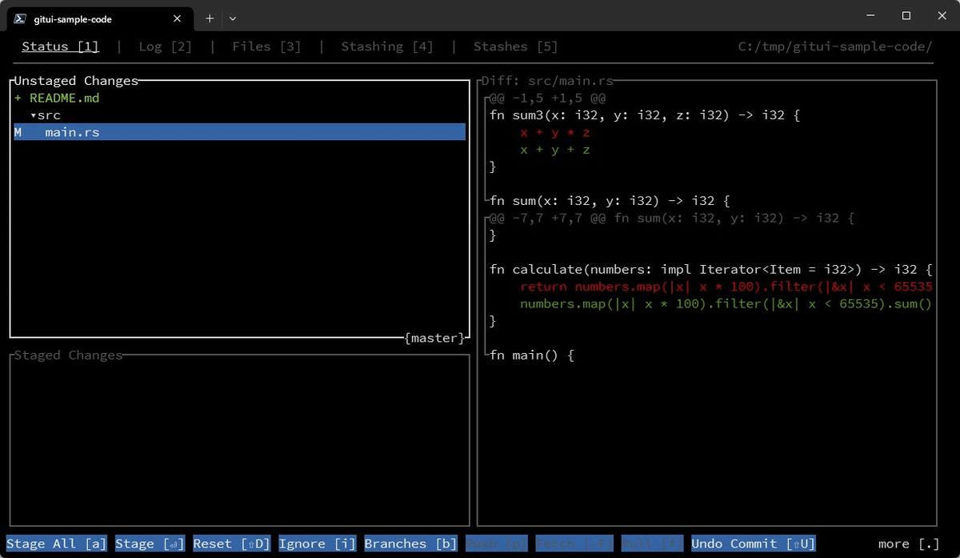Click the first hunk header @@ -1,5 +1,5 @@
The height and width of the screenshot is (558, 960).
(547, 98)
